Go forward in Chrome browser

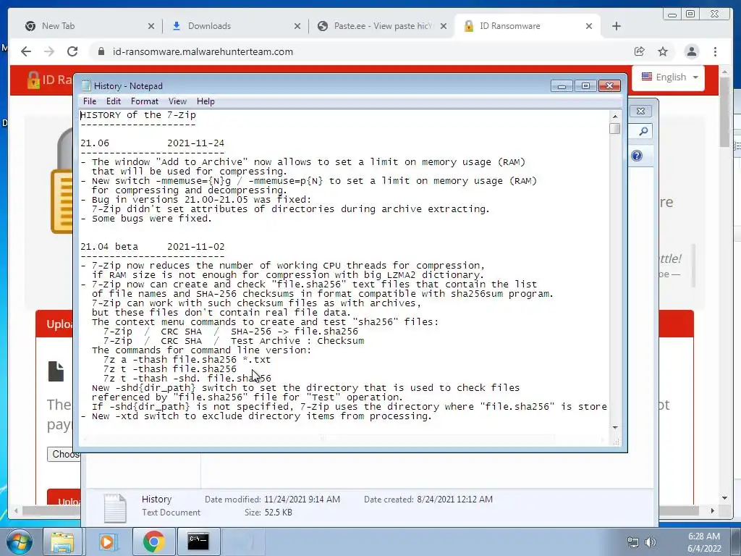click(x=49, y=51)
